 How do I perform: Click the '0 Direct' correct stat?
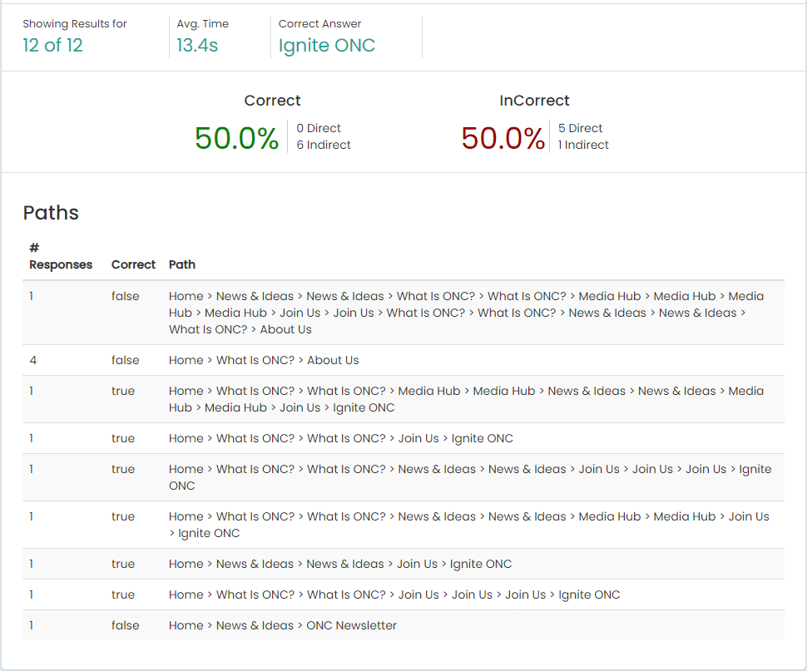[319, 128]
